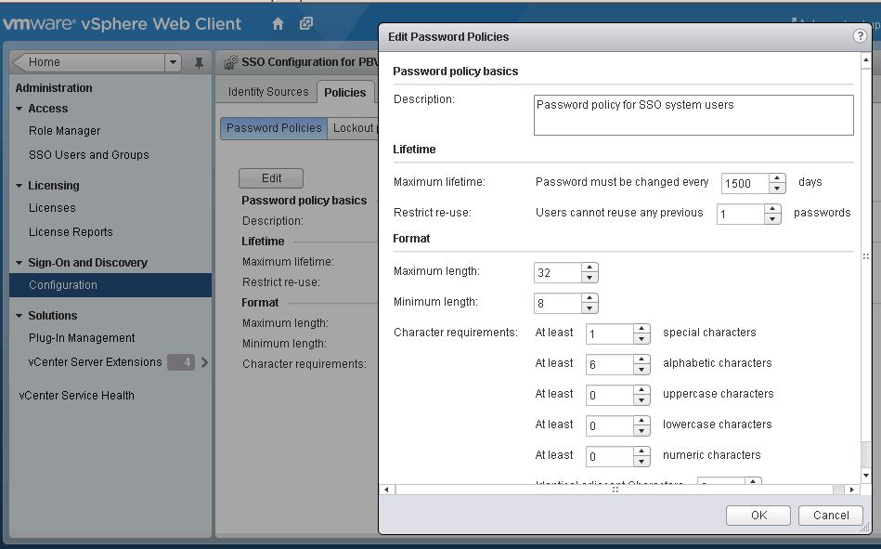This screenshot has width=881, height=549.
Task: Open SSO Users and Groups
Action: [x=88, y=155]
